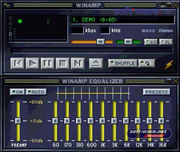180x152 pixels.
Task: Open file with the Eject button
Action: [96, 63]
